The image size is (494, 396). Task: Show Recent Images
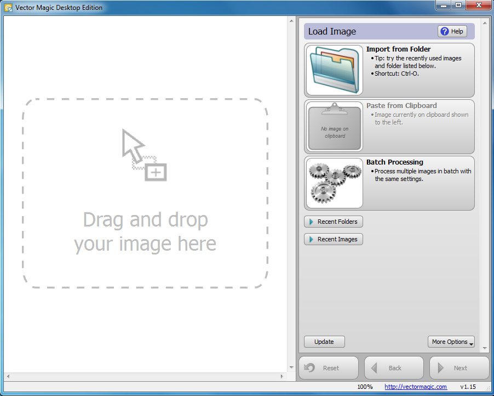click(333, 239)
